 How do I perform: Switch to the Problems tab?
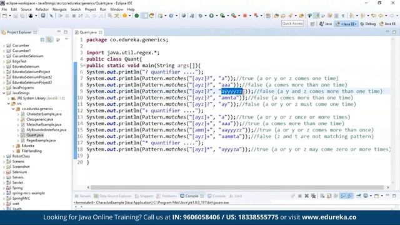167,196
